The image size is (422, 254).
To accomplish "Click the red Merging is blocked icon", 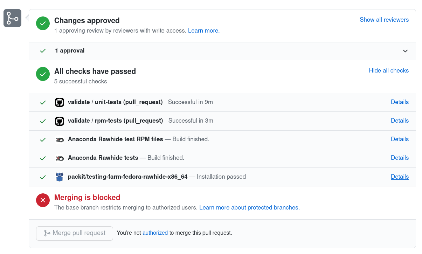I will [x=43, y=200].
